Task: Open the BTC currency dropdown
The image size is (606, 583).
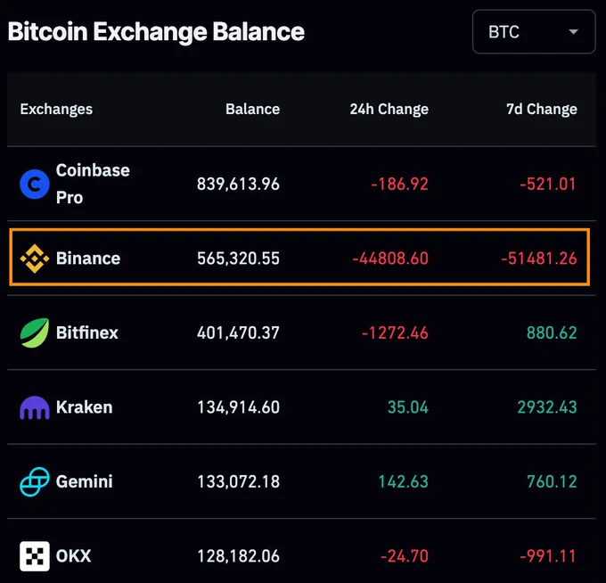Action: click(534, 32)
